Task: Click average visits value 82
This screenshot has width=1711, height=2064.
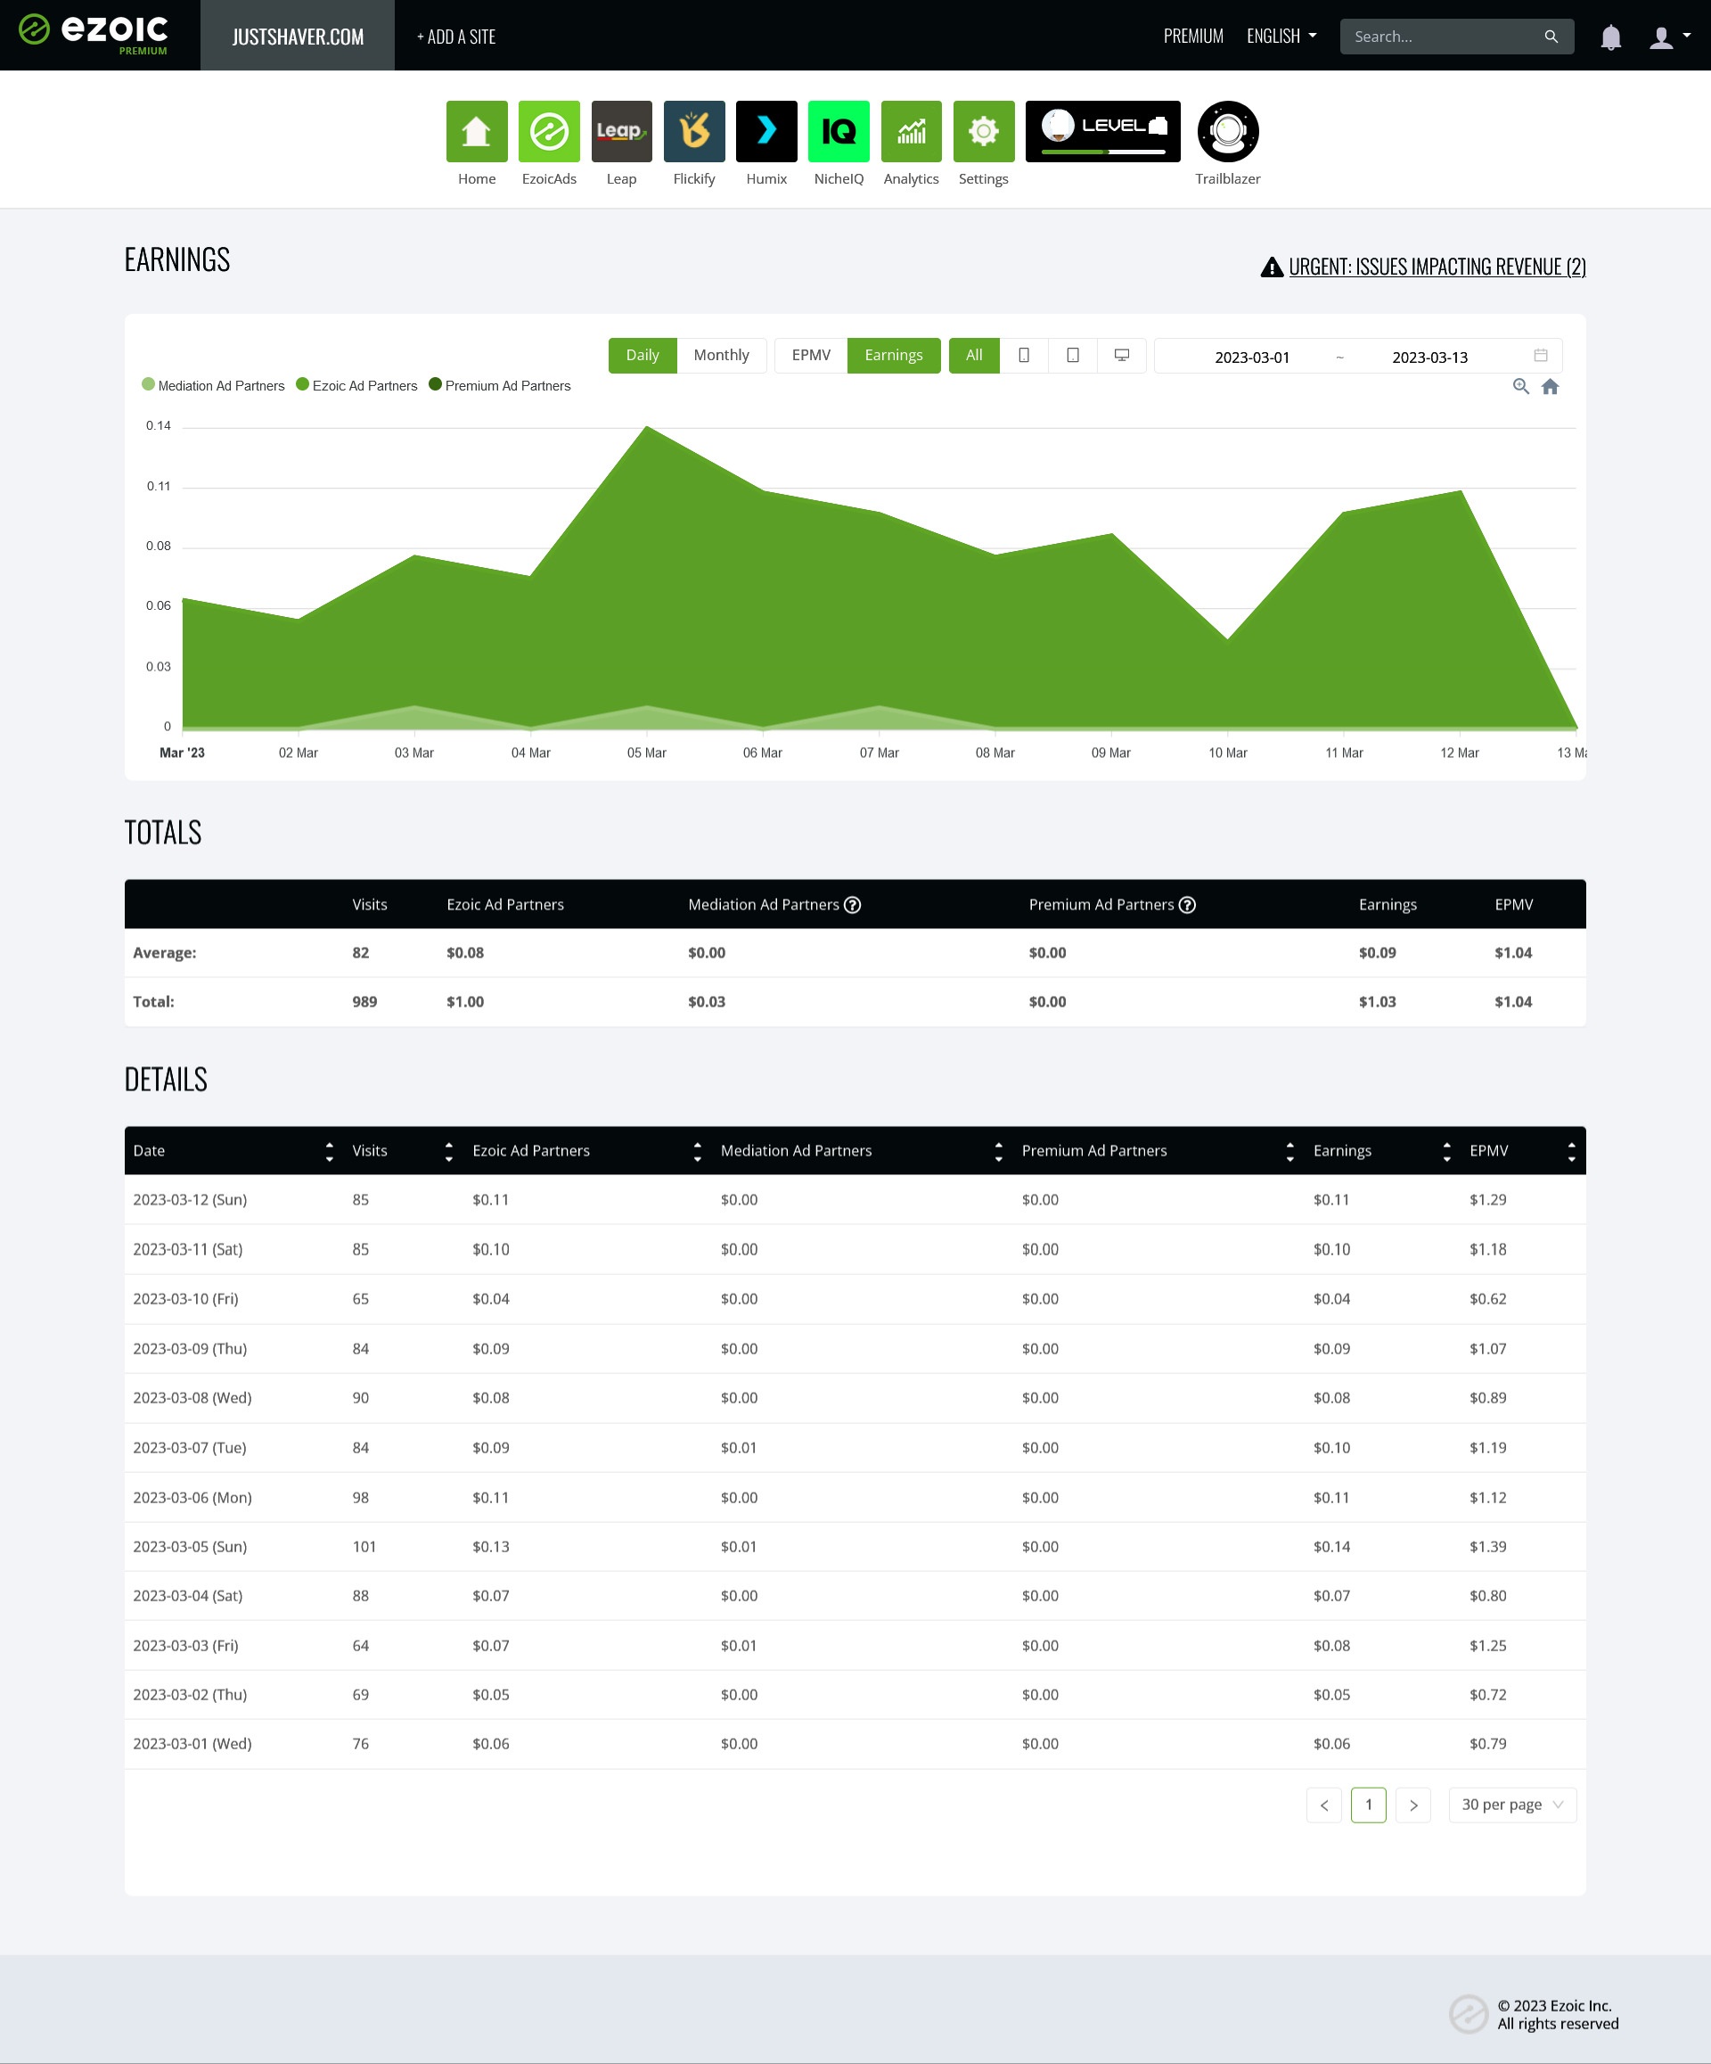Action: [x=361, y=952]
